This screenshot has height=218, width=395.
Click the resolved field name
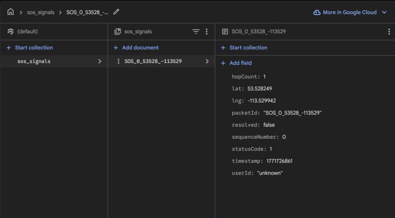[x=246, y=125]
